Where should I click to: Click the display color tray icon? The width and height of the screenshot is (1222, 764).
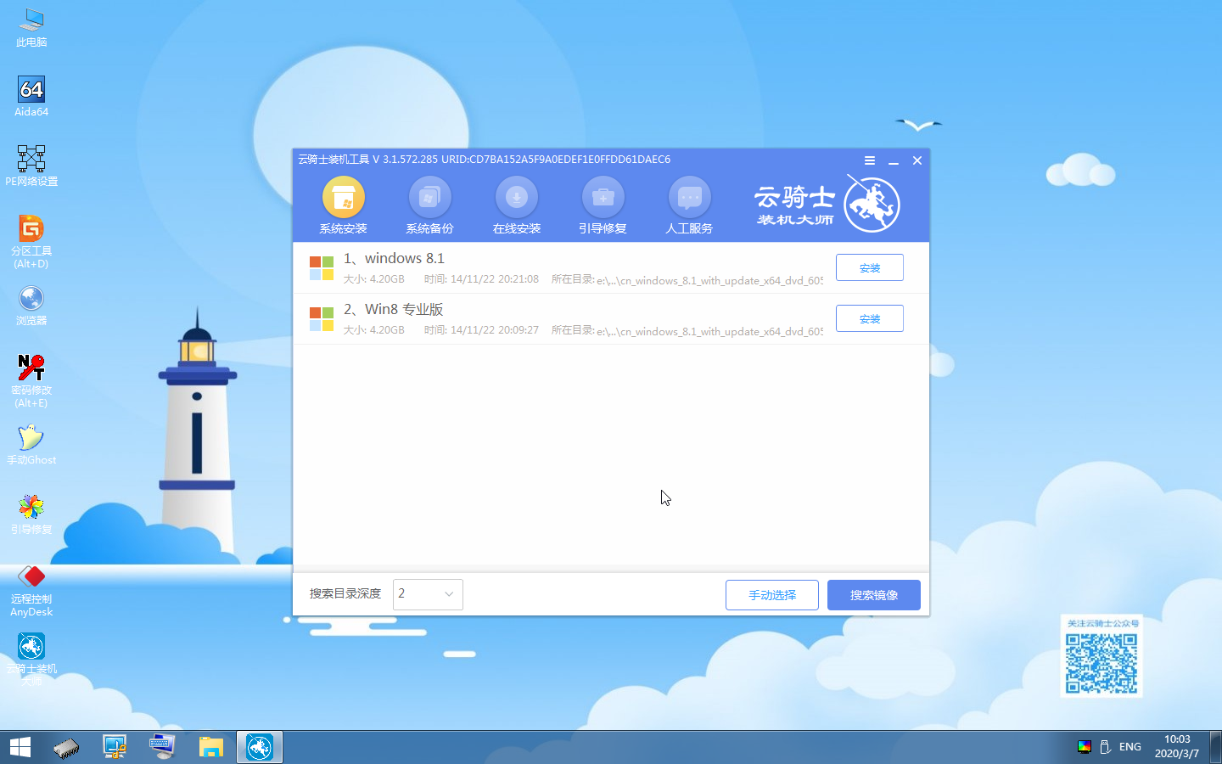click(x=1084, y=747)
